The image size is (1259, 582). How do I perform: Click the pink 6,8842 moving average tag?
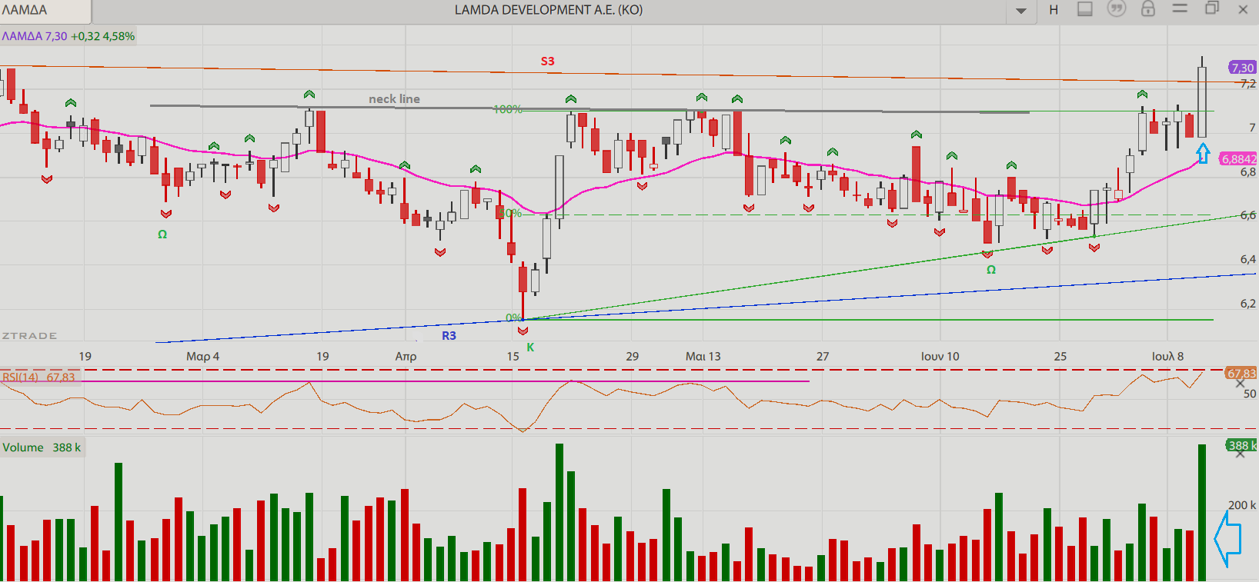[x=1239, y=159]
